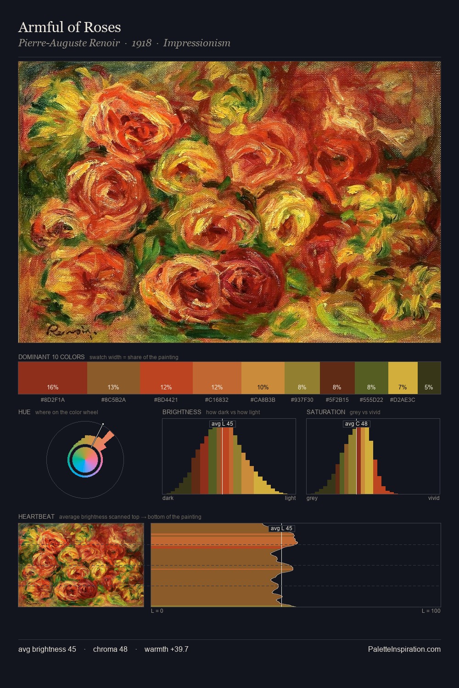
Task: Click the hex code #8C5B2A
Action: point(113,400)
